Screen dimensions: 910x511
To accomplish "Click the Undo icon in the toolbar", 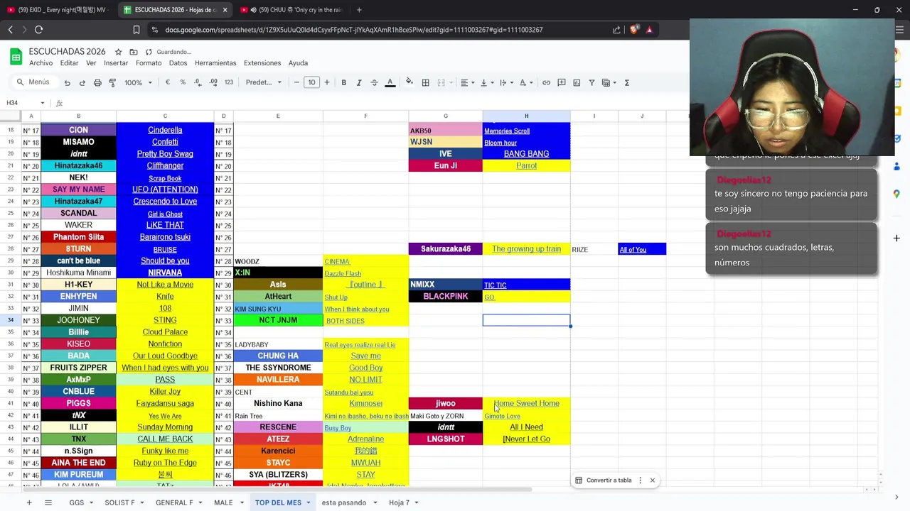I will point(68,82).
